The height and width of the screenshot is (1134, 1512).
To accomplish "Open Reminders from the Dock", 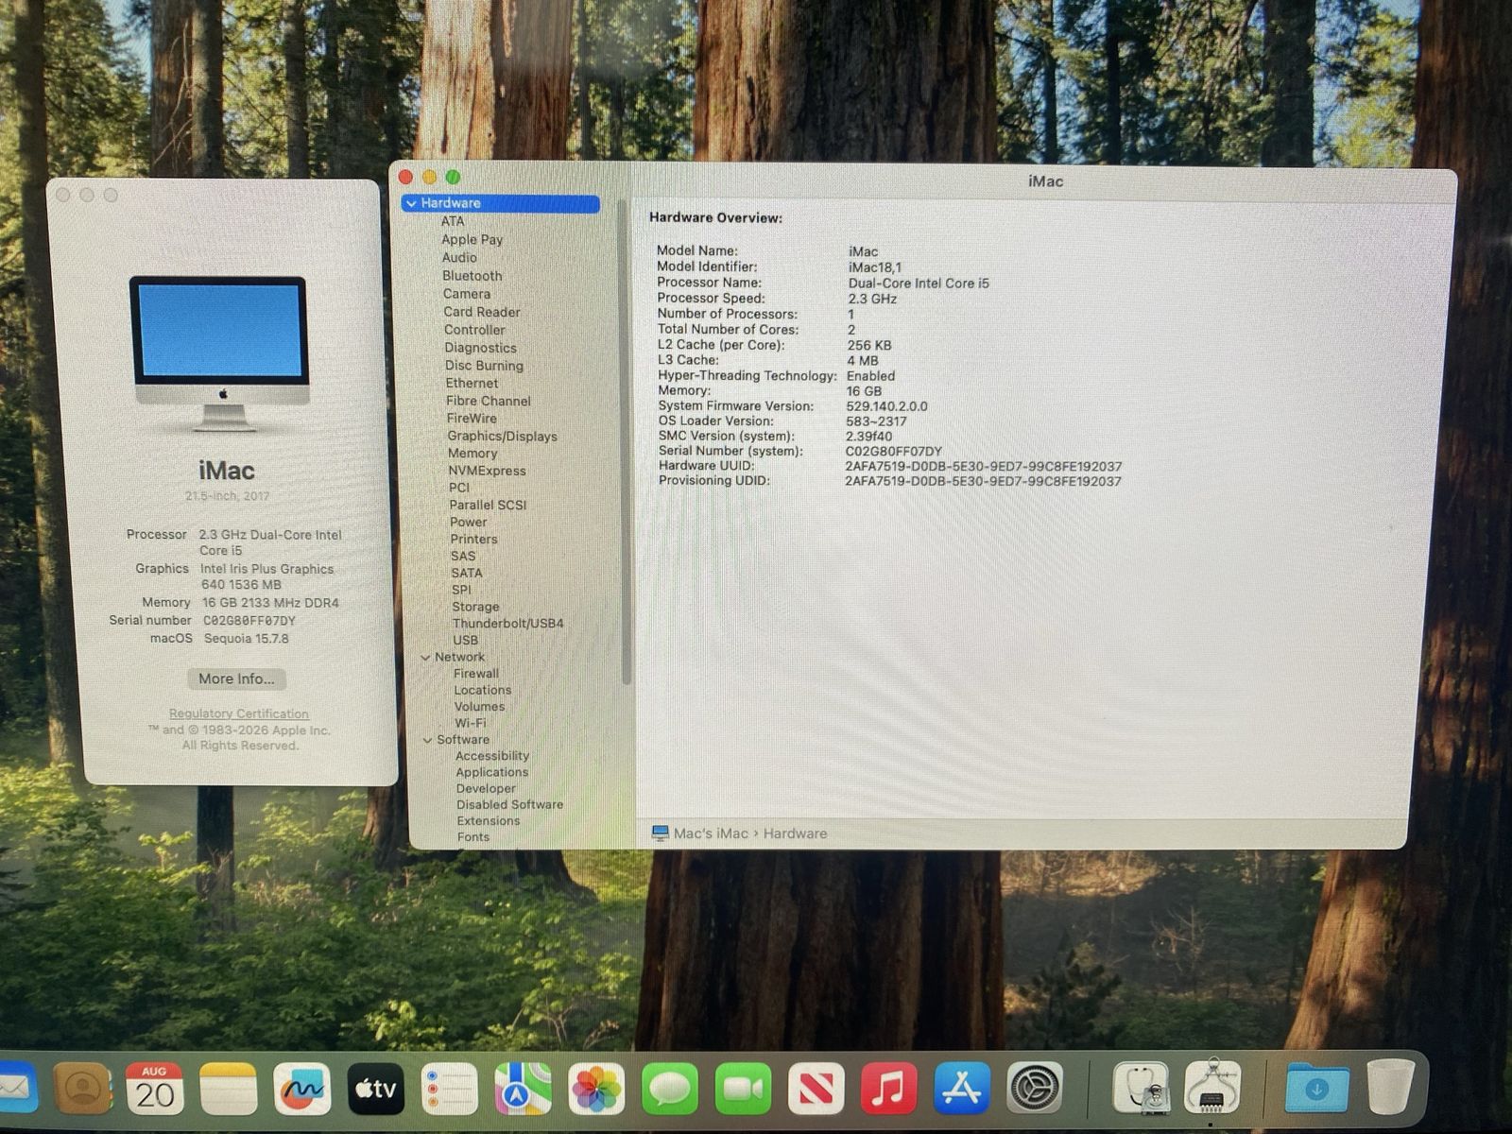I will pyautogui.click(x=450, y=1089).
